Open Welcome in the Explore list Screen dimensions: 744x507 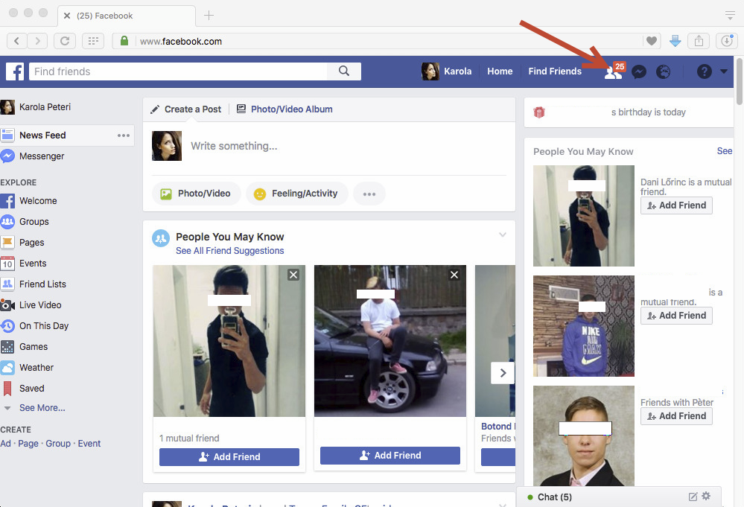(29, 200)
